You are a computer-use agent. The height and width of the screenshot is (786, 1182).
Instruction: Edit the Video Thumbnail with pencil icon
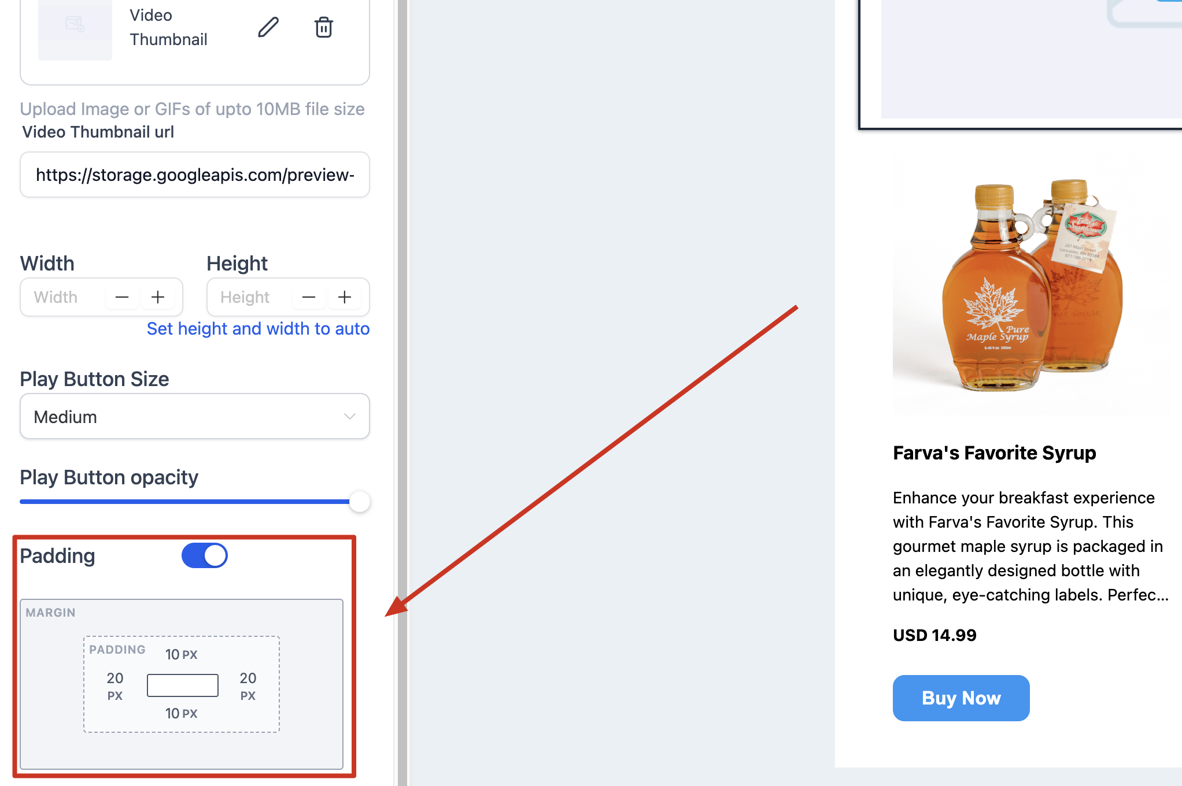click(268, 27)
